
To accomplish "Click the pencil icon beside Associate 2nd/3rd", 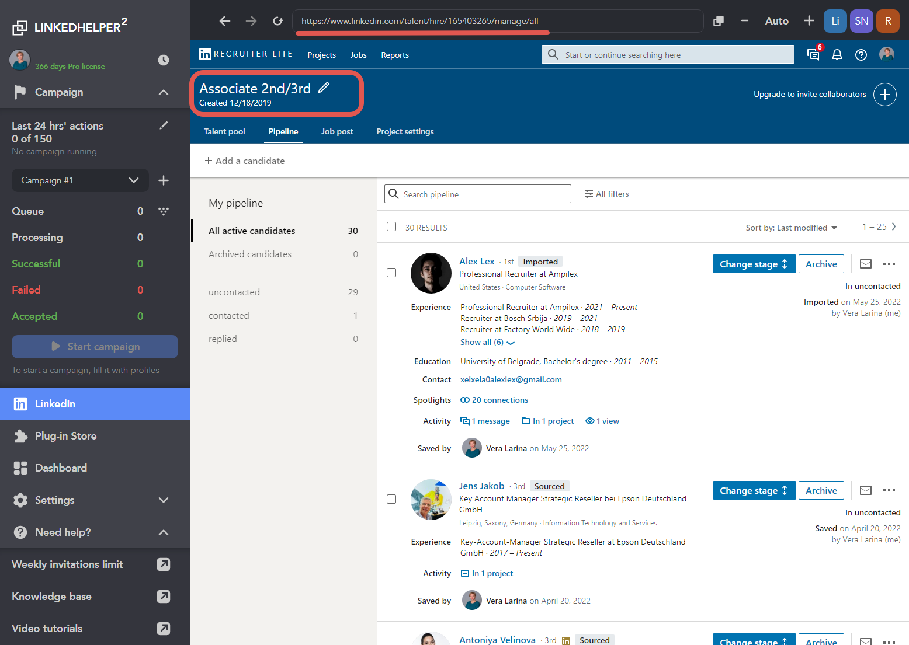I will point(324,88).
